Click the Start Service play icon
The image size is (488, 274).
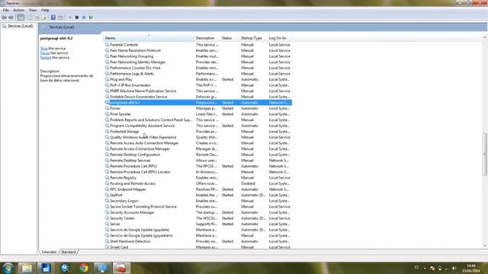tap(70, 18)
